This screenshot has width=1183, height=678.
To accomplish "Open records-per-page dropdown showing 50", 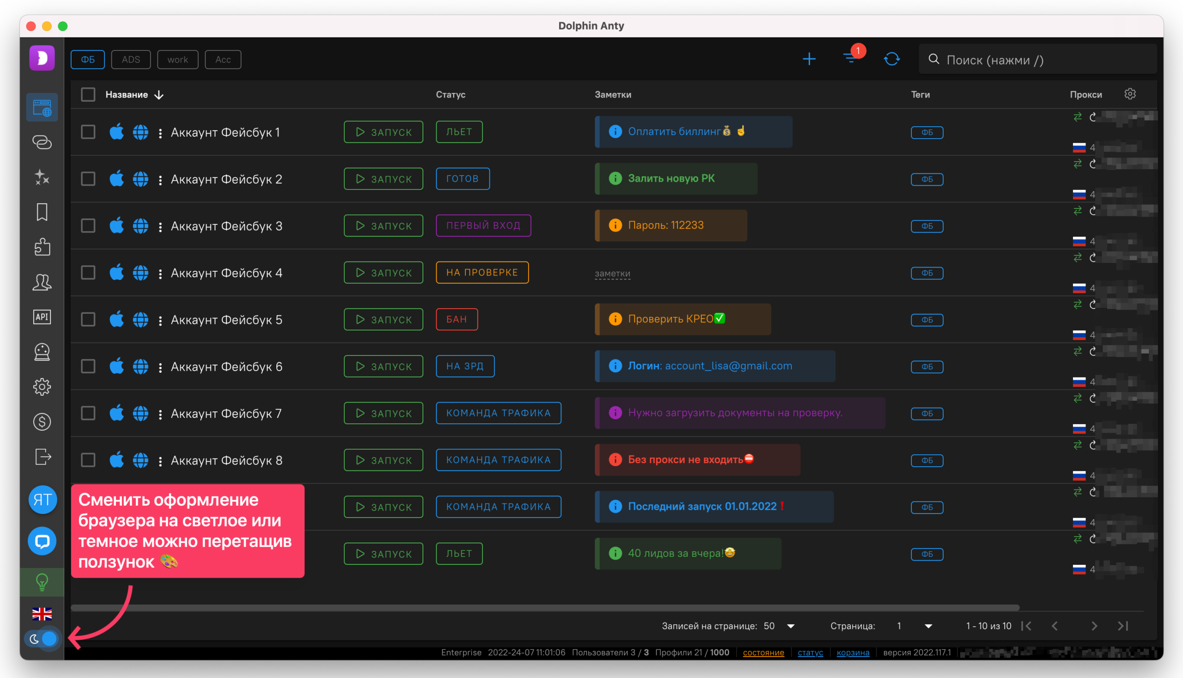I will [780, 626].
